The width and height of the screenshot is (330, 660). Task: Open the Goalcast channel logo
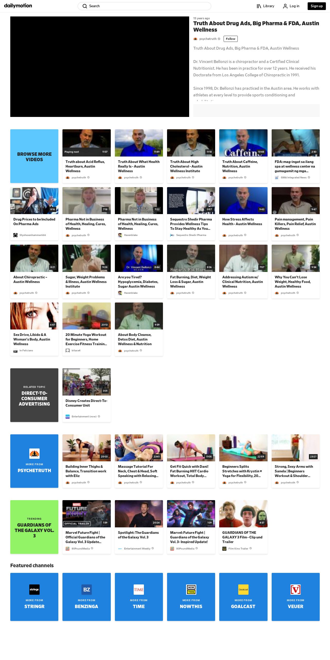(x=243, y=590)
